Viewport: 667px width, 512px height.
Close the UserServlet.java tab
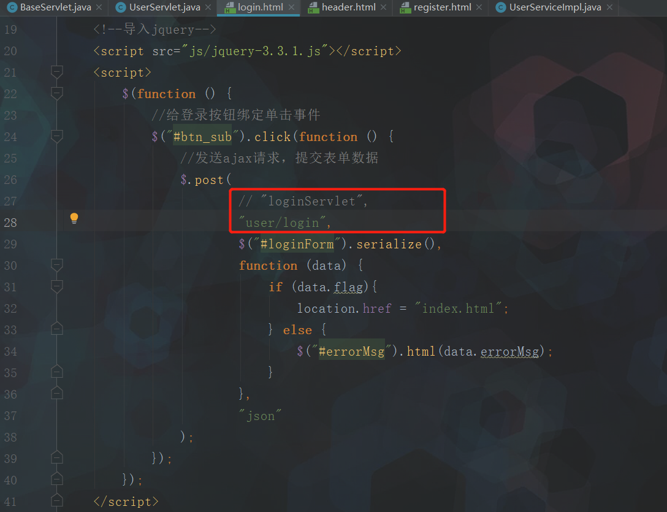point(208,7)
